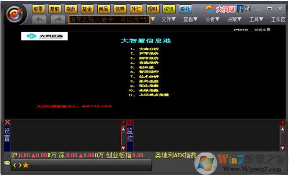Open the 分析 dropdown menu
This screenshot has width=289, height=176.
pyautogui.click(x=212, y=19)
